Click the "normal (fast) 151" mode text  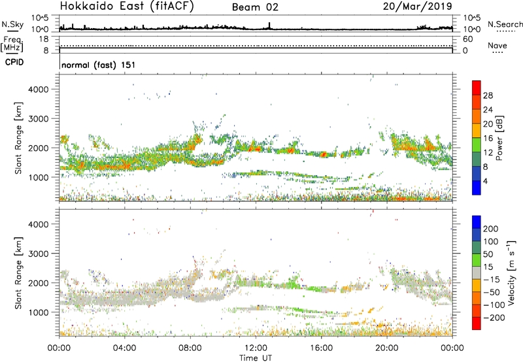[x=99, y=65]
